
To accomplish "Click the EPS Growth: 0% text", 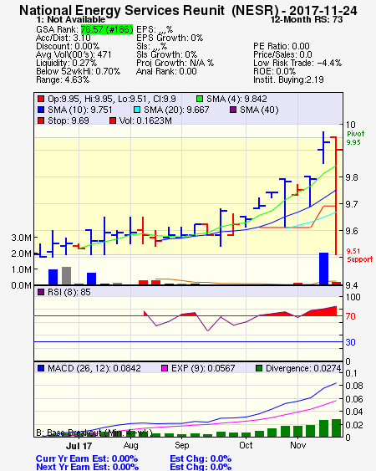I will (170, 38).
